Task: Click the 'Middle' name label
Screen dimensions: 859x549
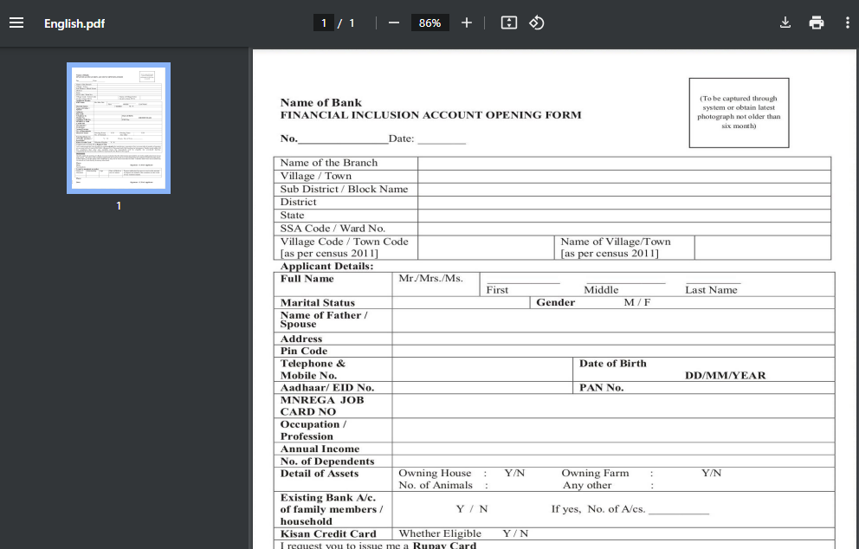Action: click(x=601, y=290)
